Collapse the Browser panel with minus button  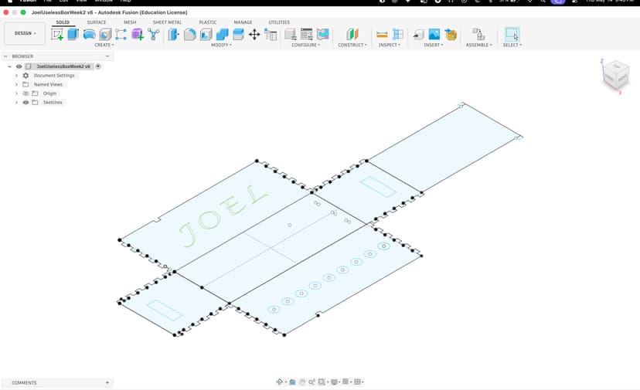(107, 56)
